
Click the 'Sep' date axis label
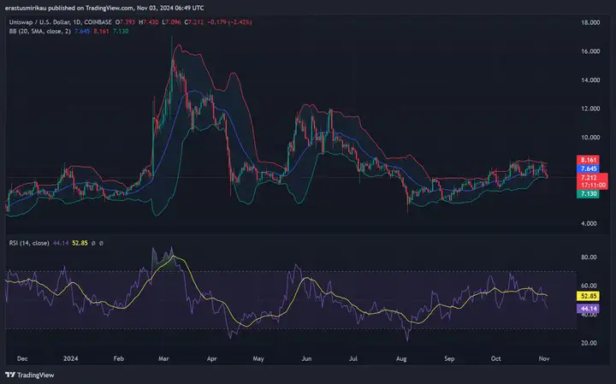[x=449, y=358]
